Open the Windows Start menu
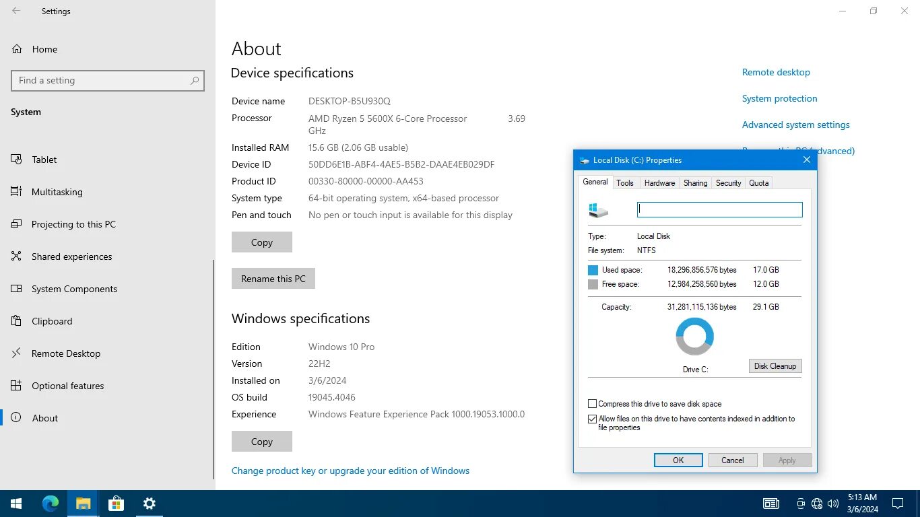The width and height of the screenshot is (920, 517). pos(16,504)
